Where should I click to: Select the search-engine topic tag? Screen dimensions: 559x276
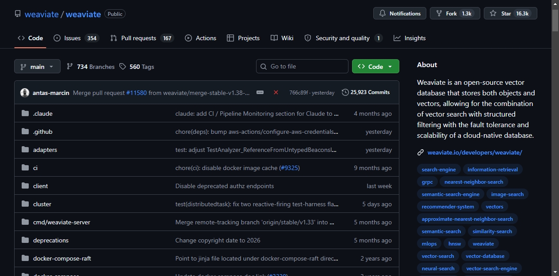coord(439,170)
